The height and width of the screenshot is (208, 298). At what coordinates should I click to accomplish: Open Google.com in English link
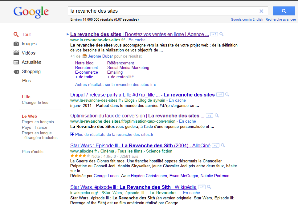[x=247, y=19]
